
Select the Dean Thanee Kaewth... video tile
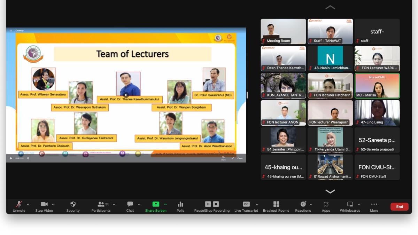(x=284, y=58)
